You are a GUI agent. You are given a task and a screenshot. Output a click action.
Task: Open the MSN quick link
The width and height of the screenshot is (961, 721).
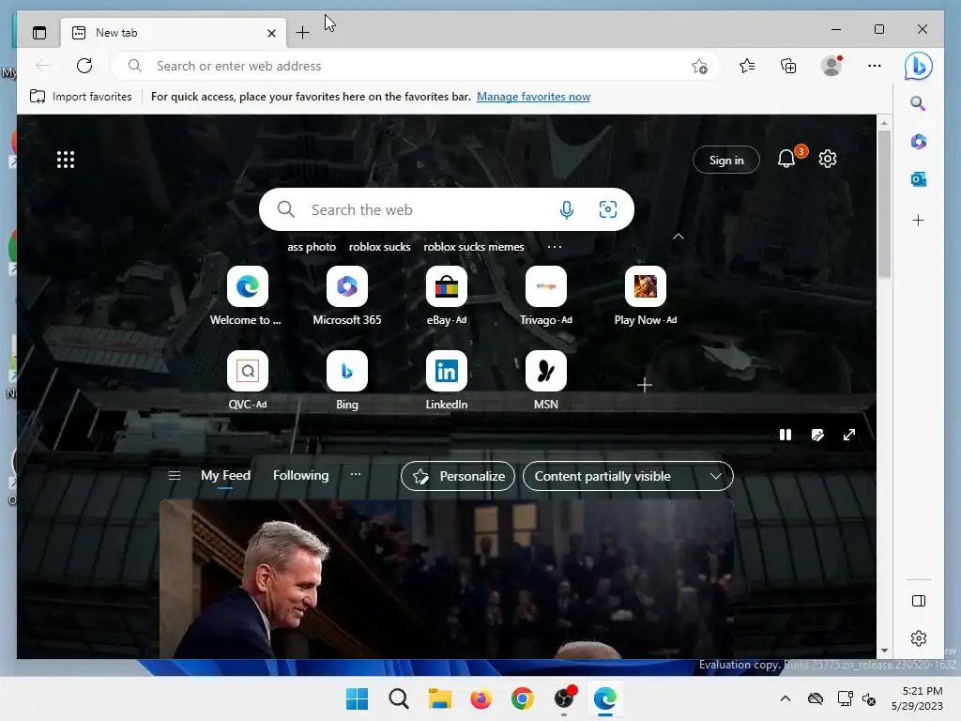tap(546, 381)
